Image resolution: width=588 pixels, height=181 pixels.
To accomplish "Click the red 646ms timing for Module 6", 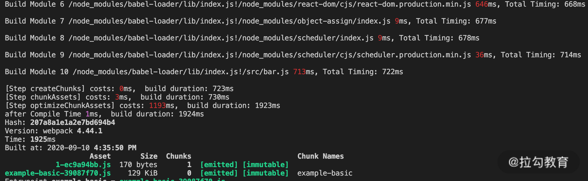I will click(x=481, y=4).
